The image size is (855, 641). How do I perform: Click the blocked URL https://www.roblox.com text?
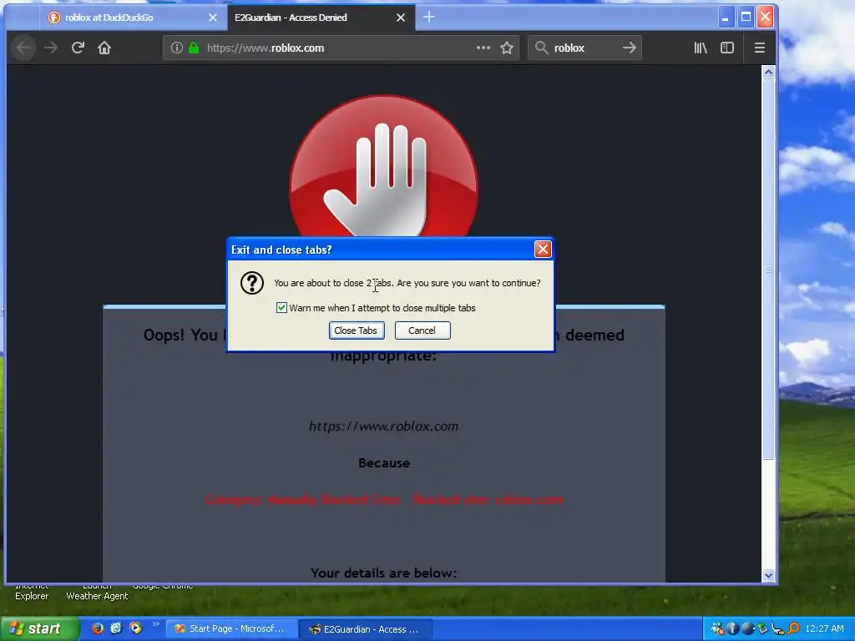point(384,426)
